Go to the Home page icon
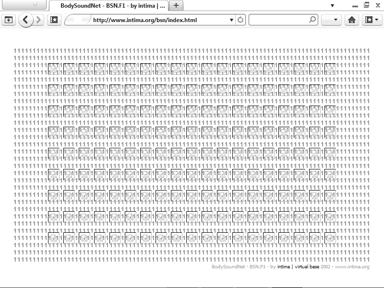Image resolution: width=384 pixels, height=288 pixels. pyautogui.click(x=352, y=20)
